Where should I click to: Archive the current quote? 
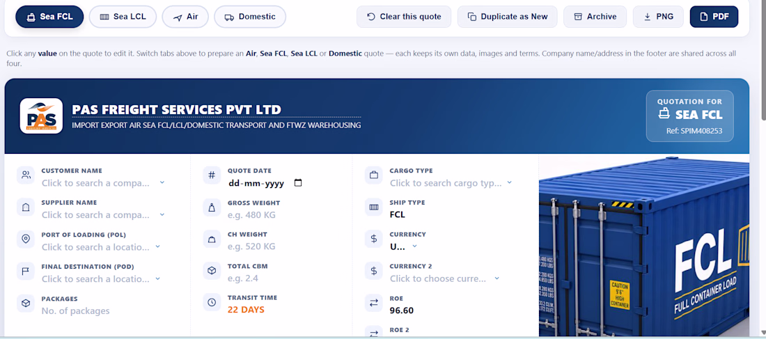coord(595,17)
